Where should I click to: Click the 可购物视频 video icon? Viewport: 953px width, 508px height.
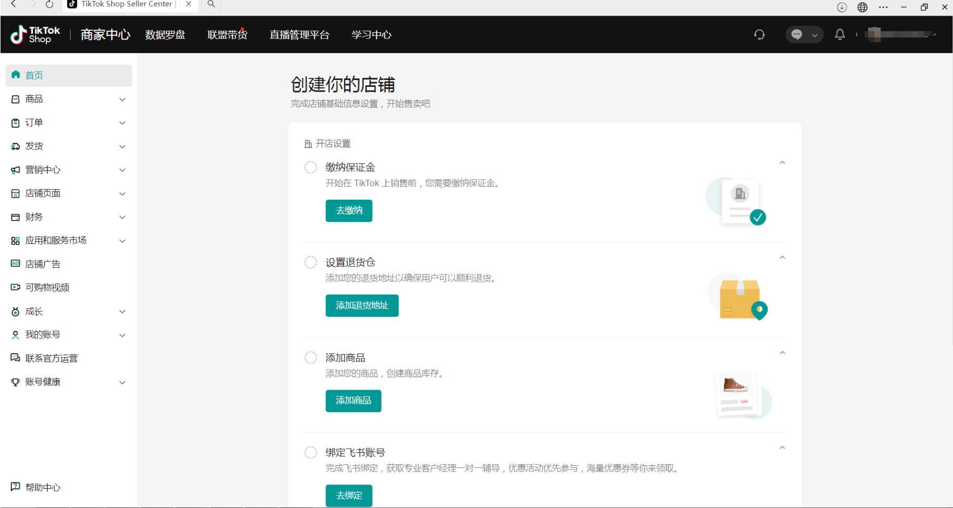[x=16, y=287]
